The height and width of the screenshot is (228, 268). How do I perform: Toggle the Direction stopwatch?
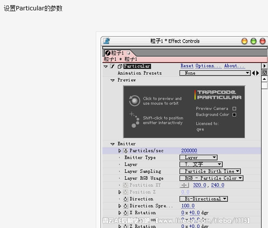(x=126, y=199)
